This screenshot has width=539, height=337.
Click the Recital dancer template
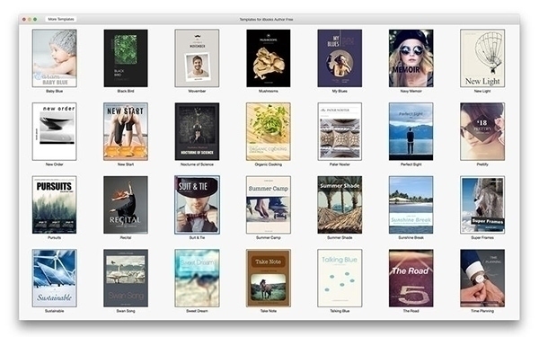click(x=126, y=205)
